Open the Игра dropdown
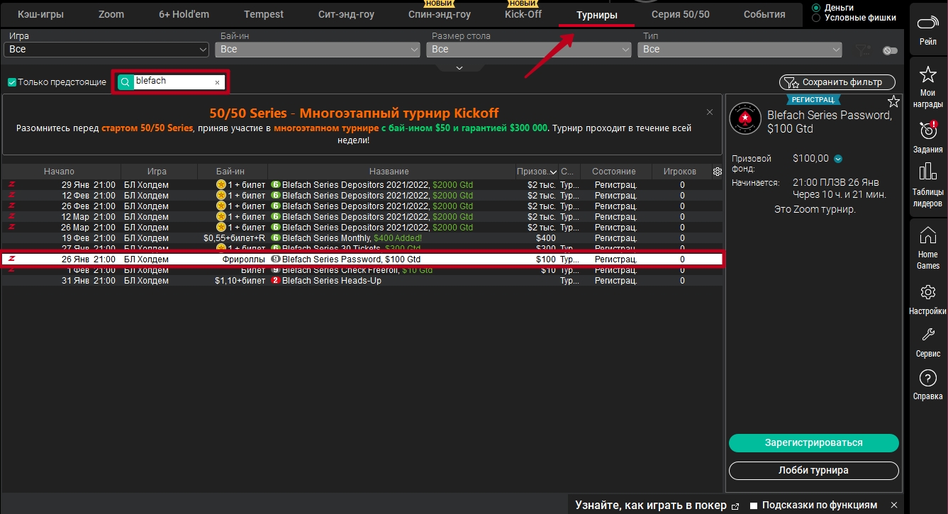Screen dimensions: 948x514 tap(106, 50)
